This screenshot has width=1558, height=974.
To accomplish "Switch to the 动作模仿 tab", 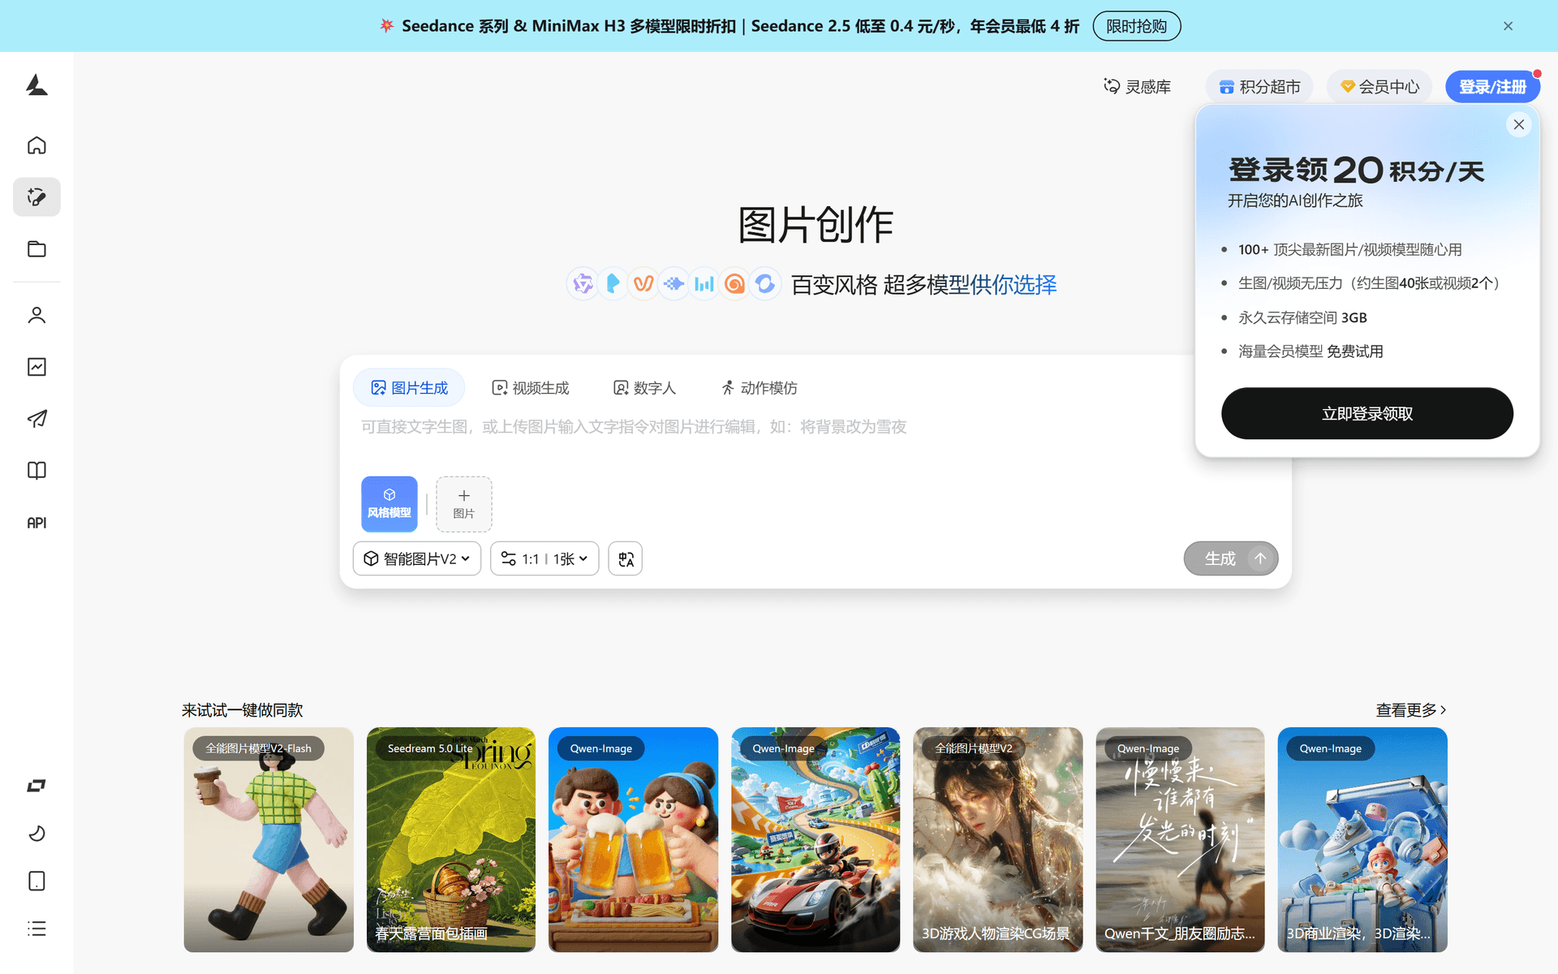I will click(759, 388).
